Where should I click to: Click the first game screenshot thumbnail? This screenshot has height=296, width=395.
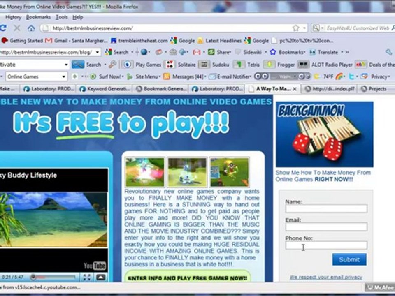coord(145,172)
